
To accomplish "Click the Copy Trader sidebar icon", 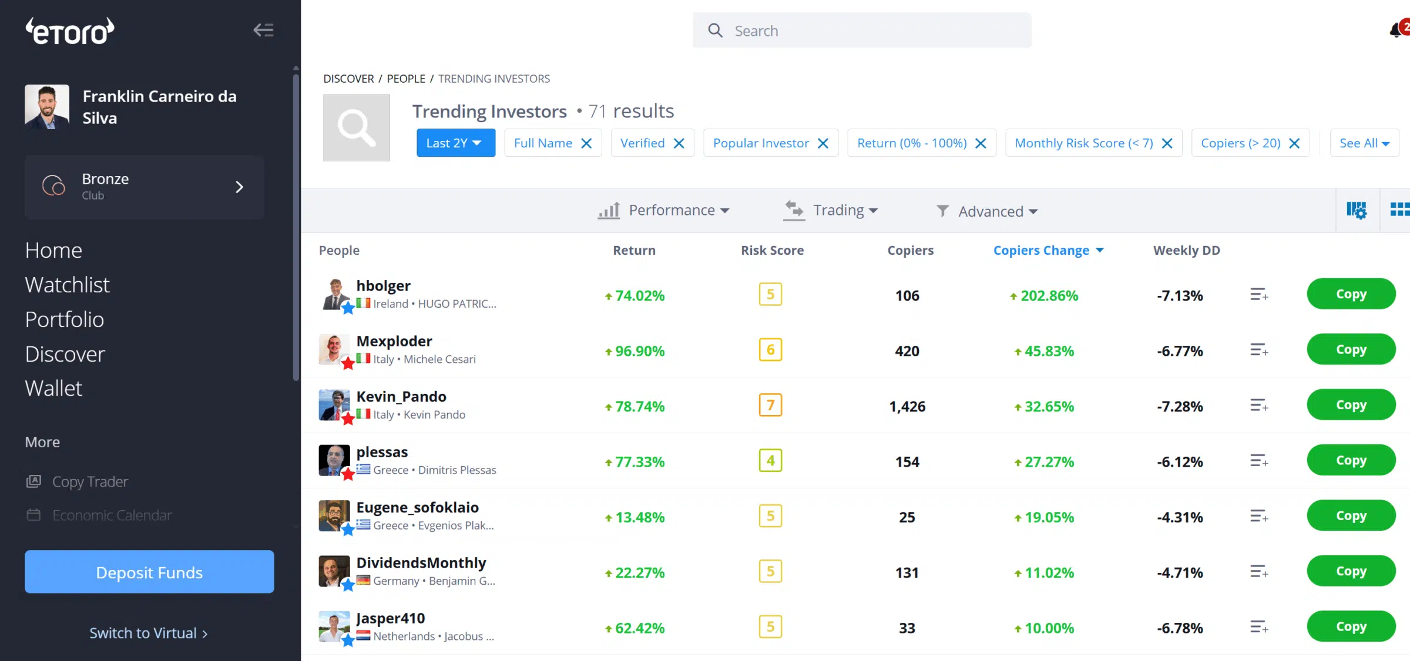I will [33, 481].
